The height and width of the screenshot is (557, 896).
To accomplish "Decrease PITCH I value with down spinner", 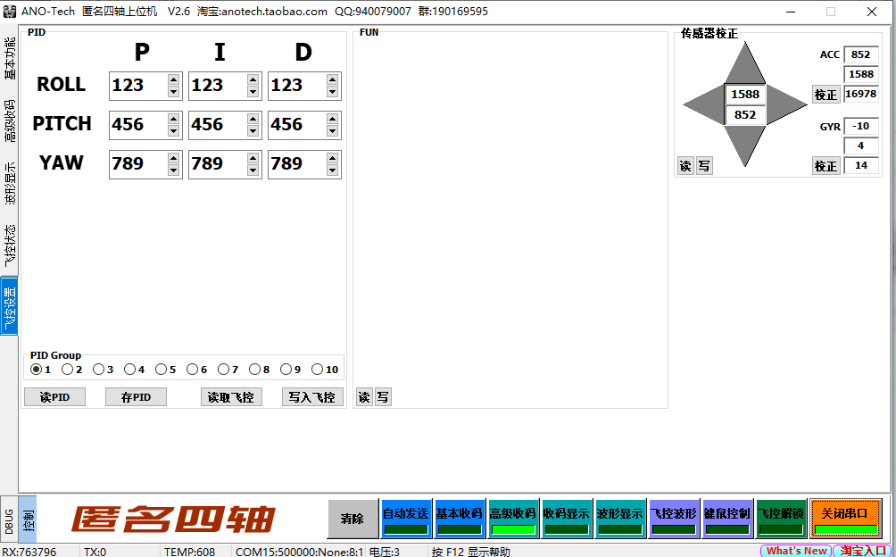I will 253,131.
